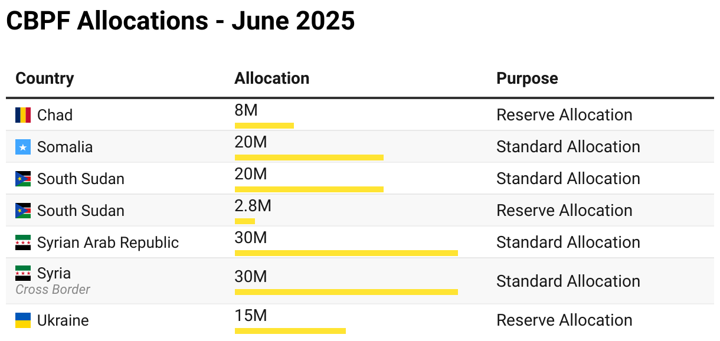Click the Syria Cross Border flag icon

pyautogui.click(x=23, y=273)
